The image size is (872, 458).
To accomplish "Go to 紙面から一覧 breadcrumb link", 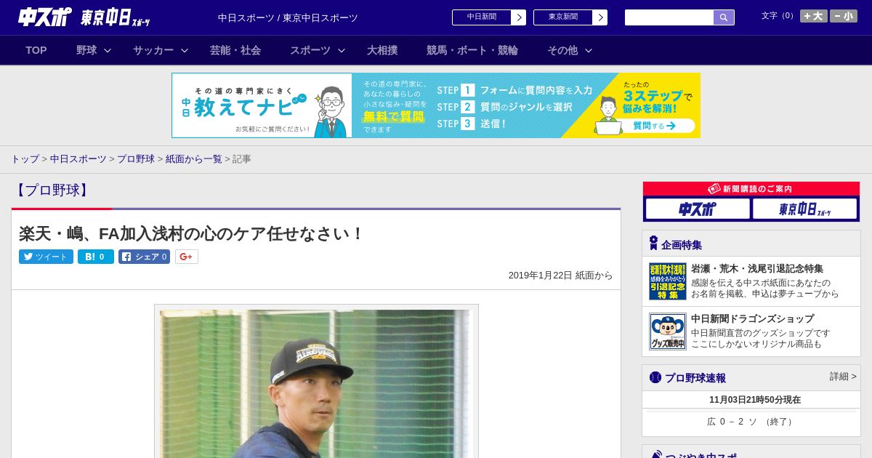I will pyautogui.click(x=194, y=158).
